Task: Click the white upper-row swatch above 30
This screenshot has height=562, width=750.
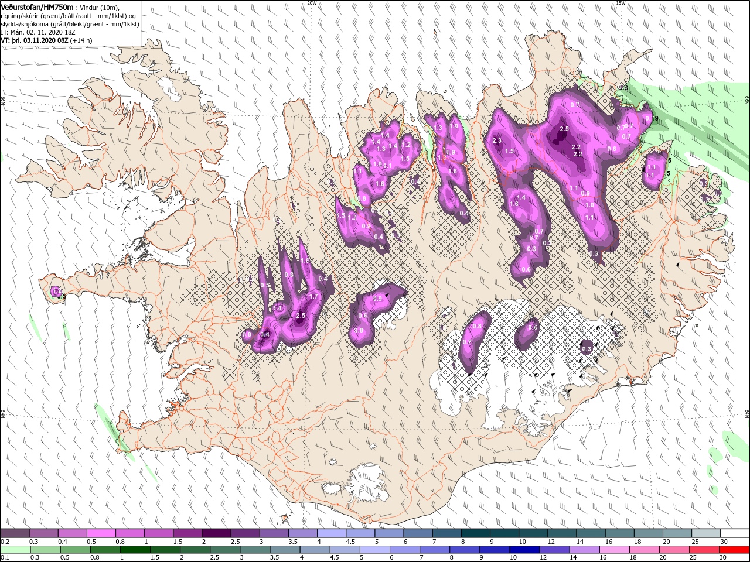Action: pyautogui.click(x=735, y=533)
